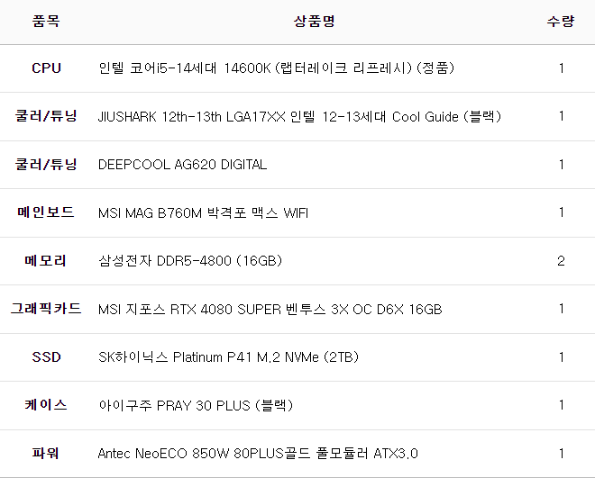Click the 그래픽카드 category label
The image size is (595, 487).
tap(46, 310)
